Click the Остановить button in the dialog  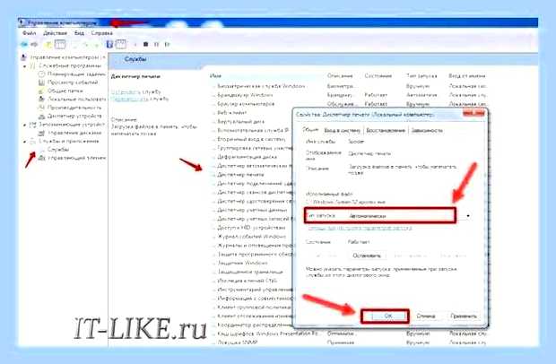click(x=367, y=256)
